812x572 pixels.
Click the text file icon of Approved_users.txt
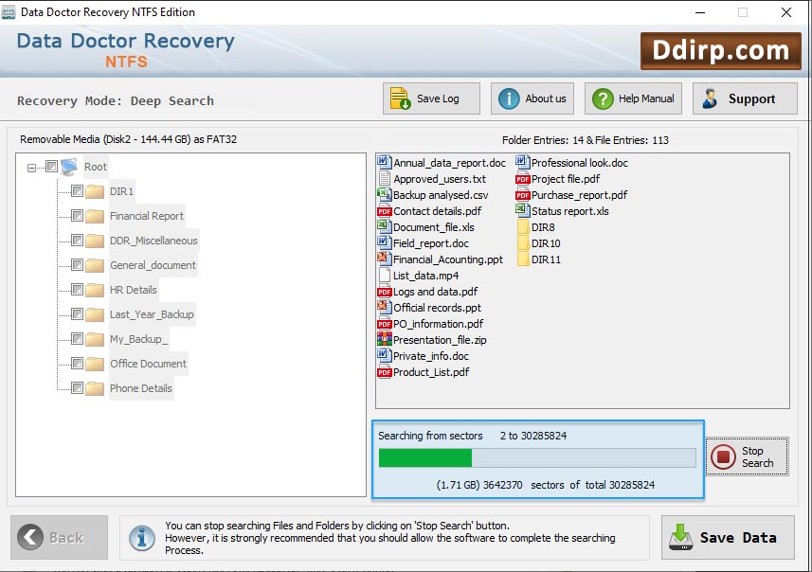tap(385, 179)
